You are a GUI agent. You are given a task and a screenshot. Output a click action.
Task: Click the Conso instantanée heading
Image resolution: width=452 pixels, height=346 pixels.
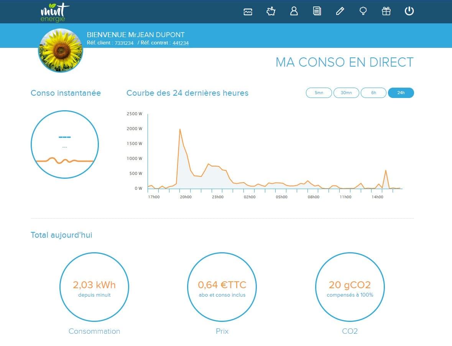click(66, 93)
